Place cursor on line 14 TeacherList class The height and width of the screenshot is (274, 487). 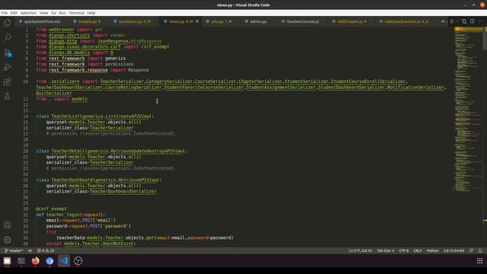tap(94, 116)
